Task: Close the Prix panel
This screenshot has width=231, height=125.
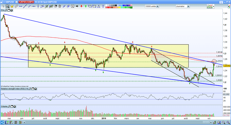Action: (x=12, y=10)
